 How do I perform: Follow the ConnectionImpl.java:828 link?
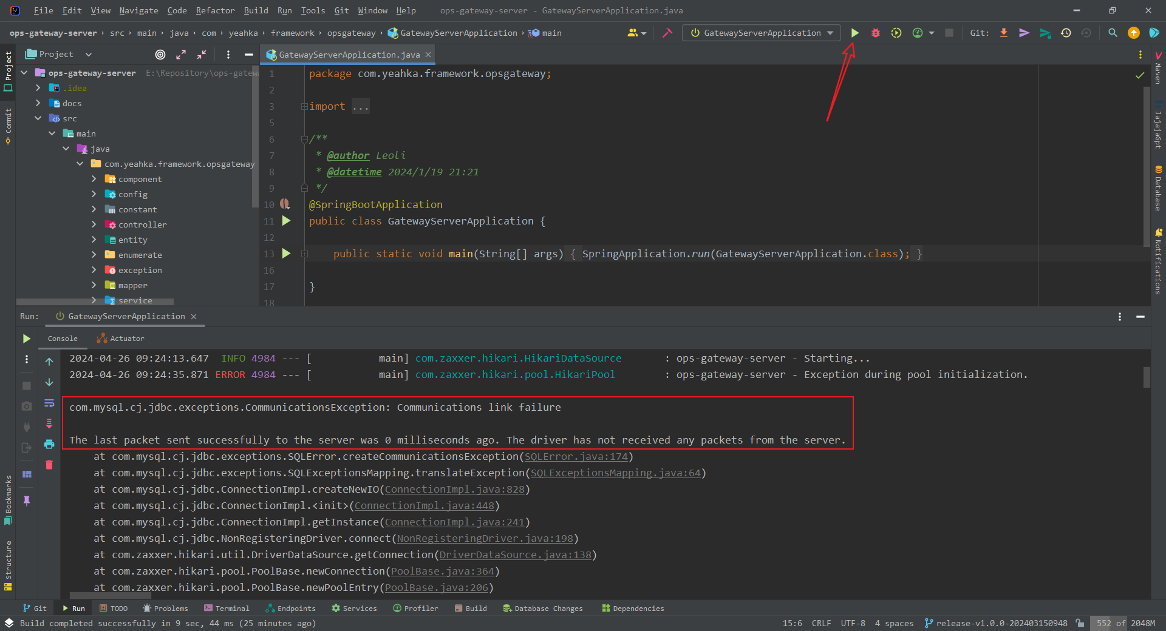455,489
